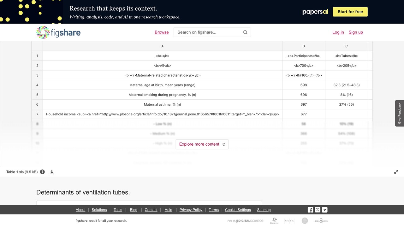Click the cell '32.3 (21.5–48.3)'

pos(347,85)
